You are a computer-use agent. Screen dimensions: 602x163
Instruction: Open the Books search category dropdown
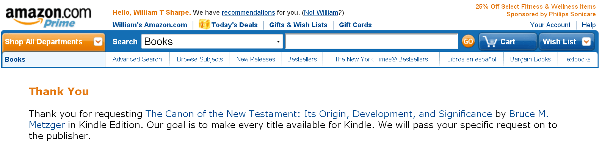[212, 42]
